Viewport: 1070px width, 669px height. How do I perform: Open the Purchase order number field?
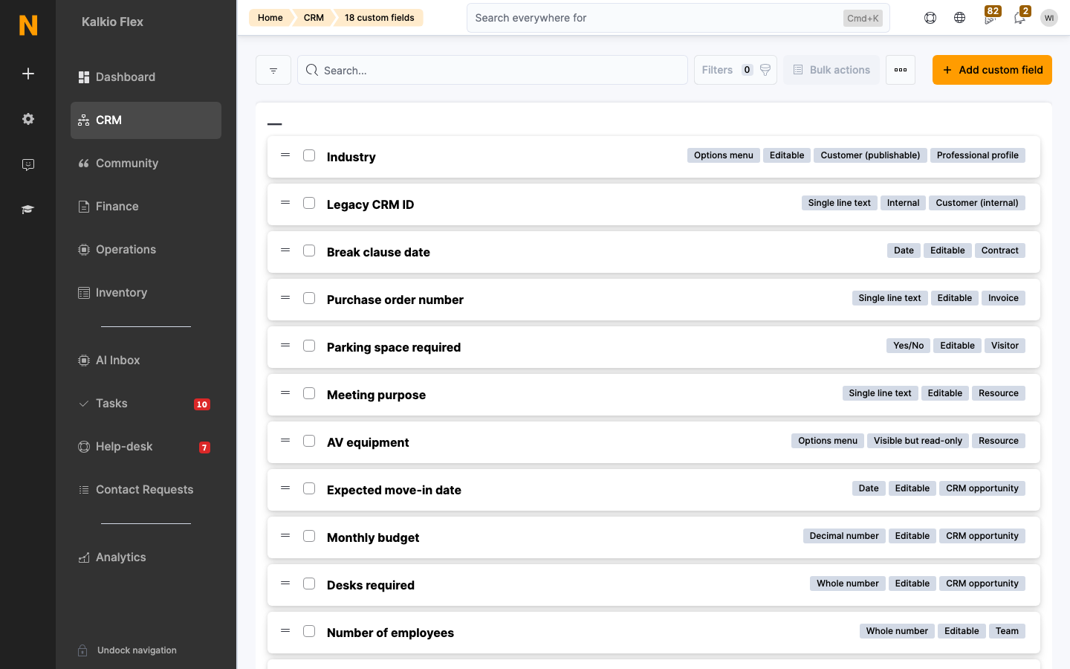395,300
